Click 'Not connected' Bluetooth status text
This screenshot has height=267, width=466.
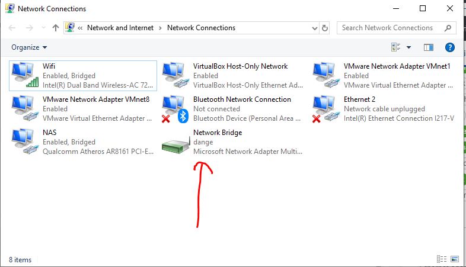(x=216, y=109)
